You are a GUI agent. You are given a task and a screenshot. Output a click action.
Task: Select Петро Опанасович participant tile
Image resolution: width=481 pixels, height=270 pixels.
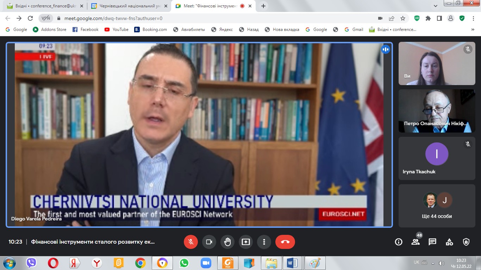[x=437, y=111]
